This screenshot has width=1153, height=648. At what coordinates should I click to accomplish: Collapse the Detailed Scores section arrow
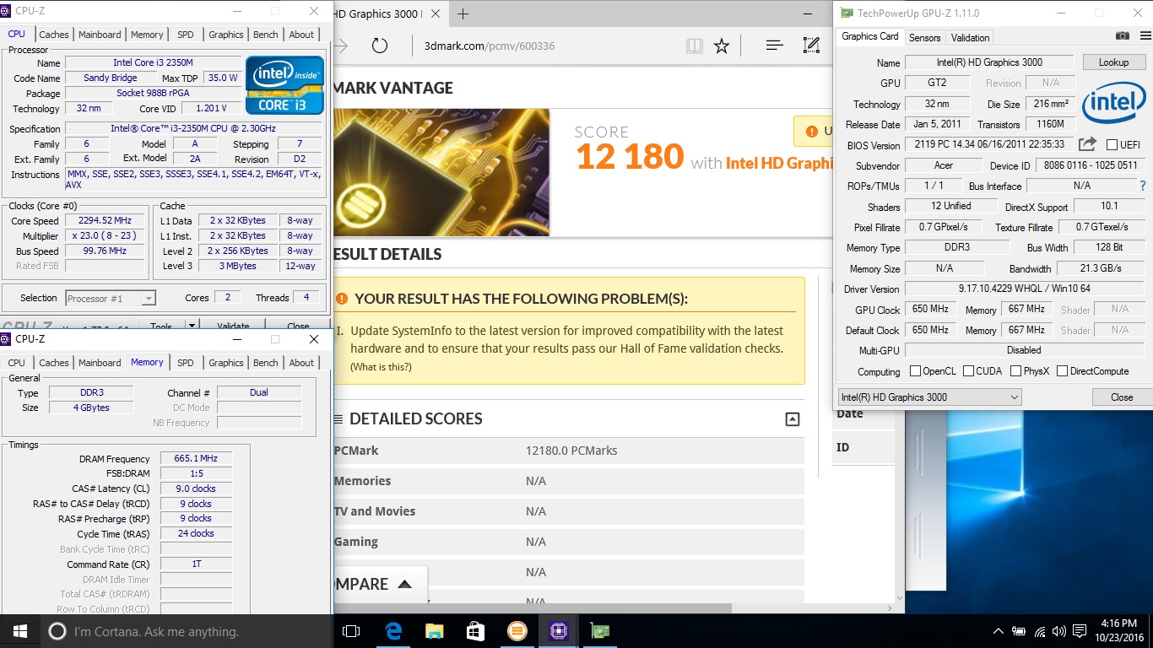pyautogui.click(x=792, y=419)
